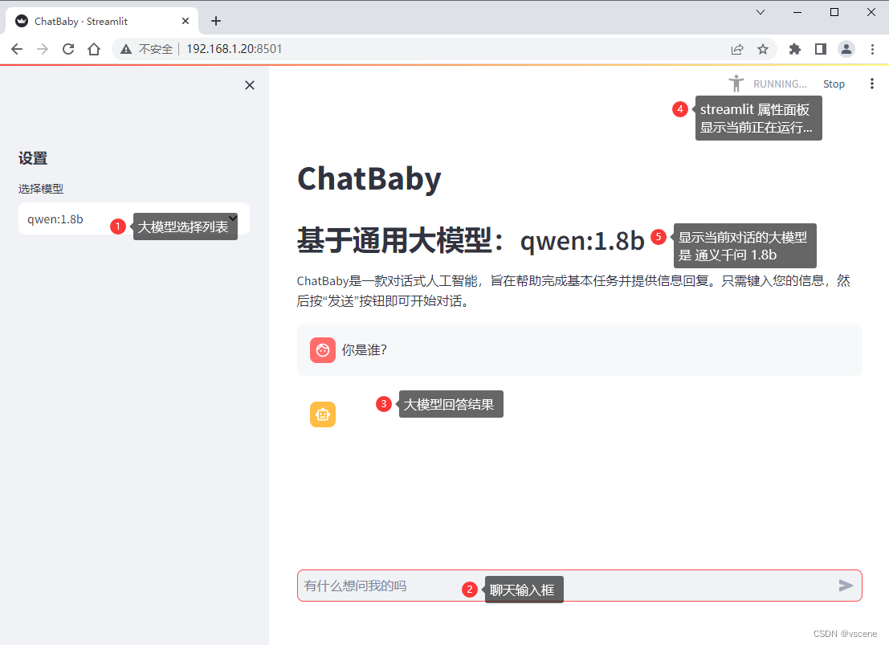Click the not-secure warning icon in address bar

pos(126,49)
